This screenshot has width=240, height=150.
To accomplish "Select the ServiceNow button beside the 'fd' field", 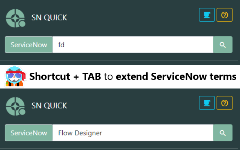I will pos(29,45).
